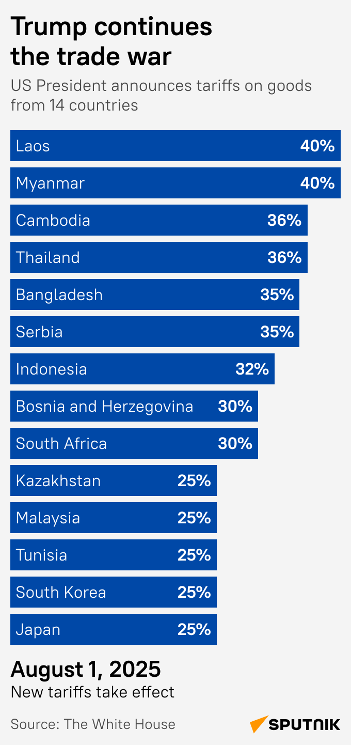
Task: Click the "New tariffs take effect" caption
Action: [93, 692]
